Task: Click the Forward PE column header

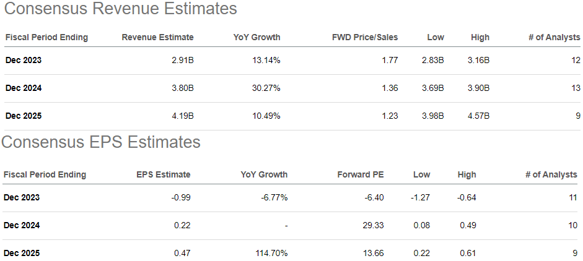Action: click(360, 174)
